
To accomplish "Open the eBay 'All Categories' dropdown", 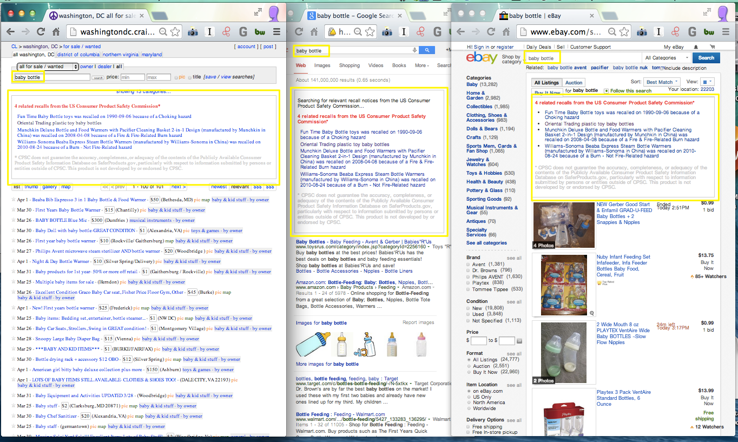I will click(x=667, y=58).
